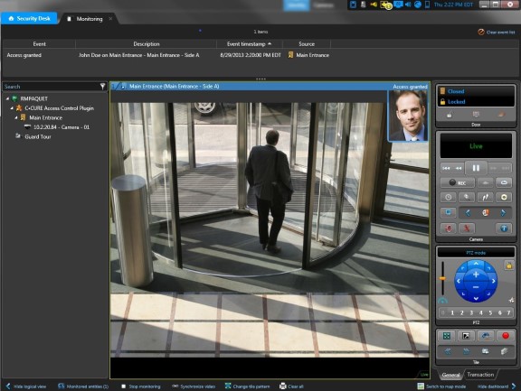521x391 pixels.
Task: Open the search filter funnel icon
Action: 103,86
